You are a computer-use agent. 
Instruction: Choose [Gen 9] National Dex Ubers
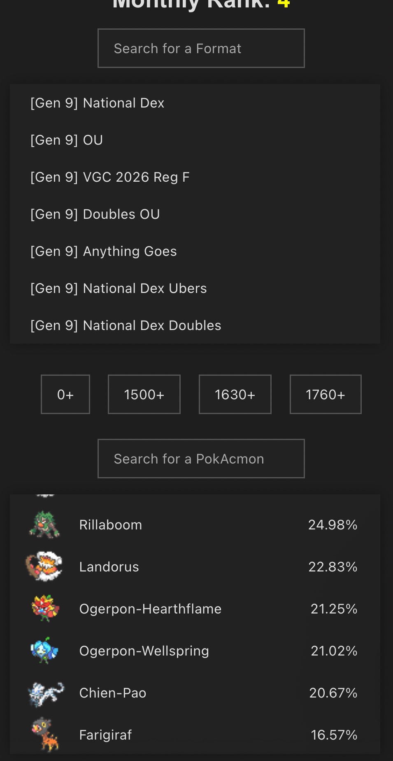point(119,288)
